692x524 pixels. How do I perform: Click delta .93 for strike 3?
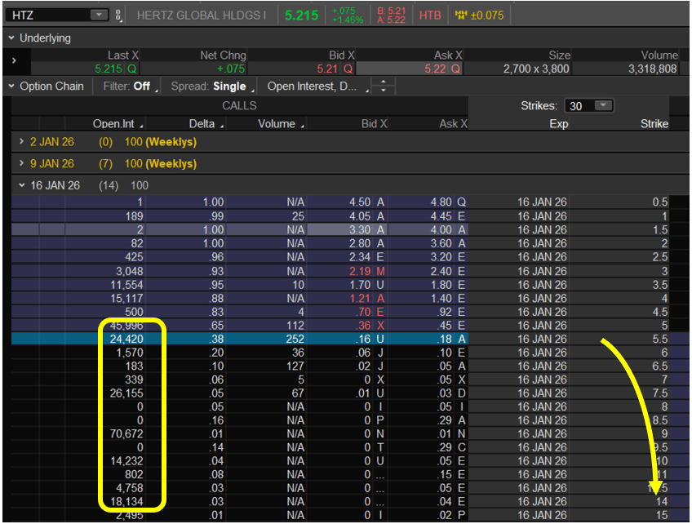[x=217, y=271]
